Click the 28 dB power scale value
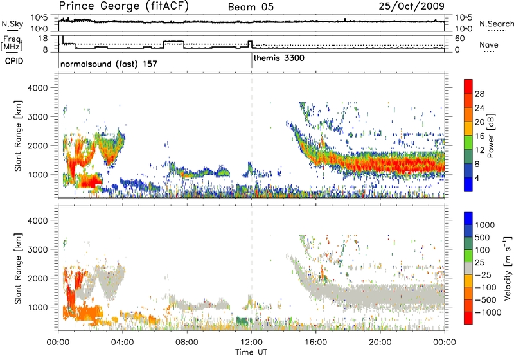This screenshot has height=356, width=514. [479, 94]
